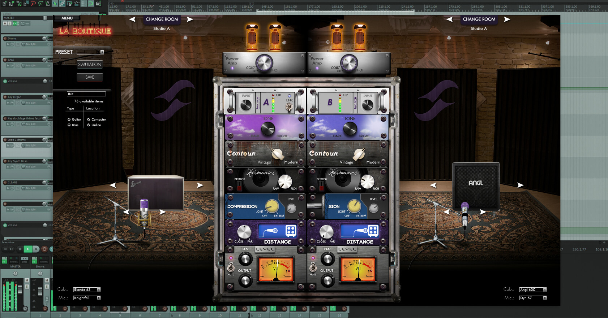This screenshot has width=608, height=318.
Task: Toggle the Guitar type checkbox
Action: coord(69,119)
